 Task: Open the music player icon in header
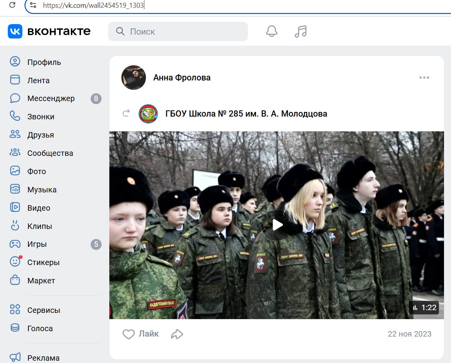[300, 31]
